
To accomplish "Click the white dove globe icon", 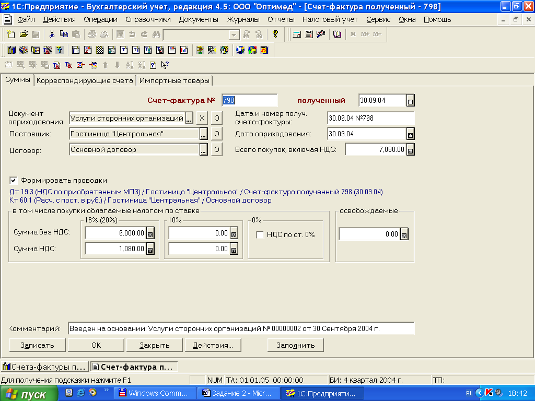I will pyautogui.click(x=240, y=50).
